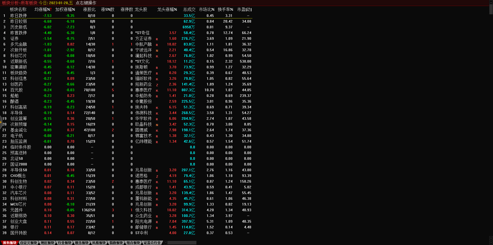The width and height of the screenshot is (493, 245).
Task: Click the Z marker beside 拓新药业
Action: click(157, 85)
